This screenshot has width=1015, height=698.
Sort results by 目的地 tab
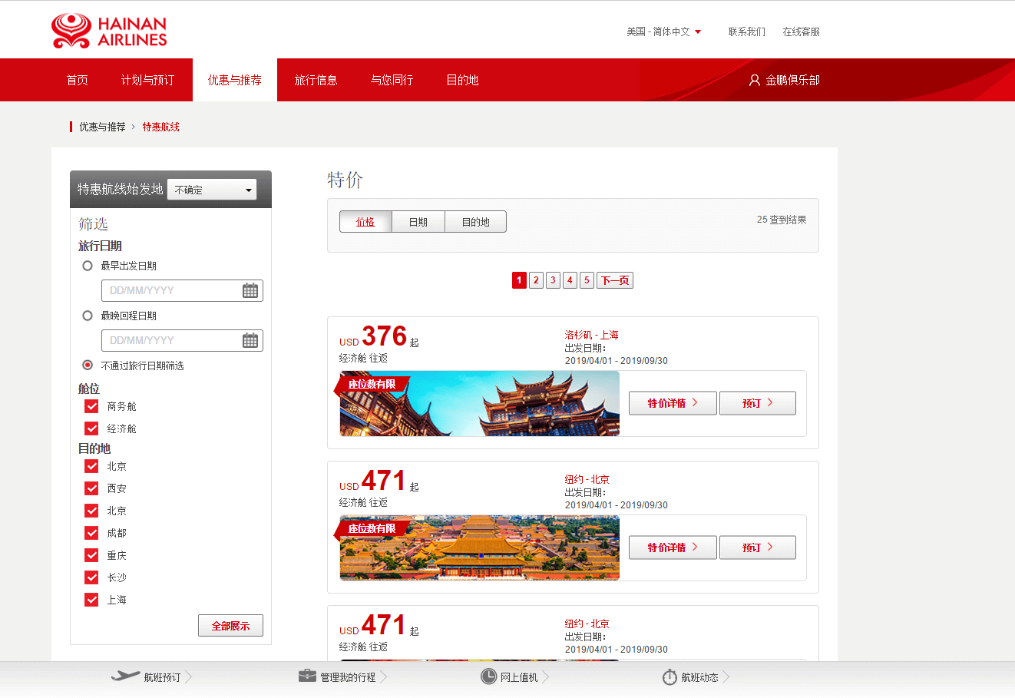click(x=476, y=222)
